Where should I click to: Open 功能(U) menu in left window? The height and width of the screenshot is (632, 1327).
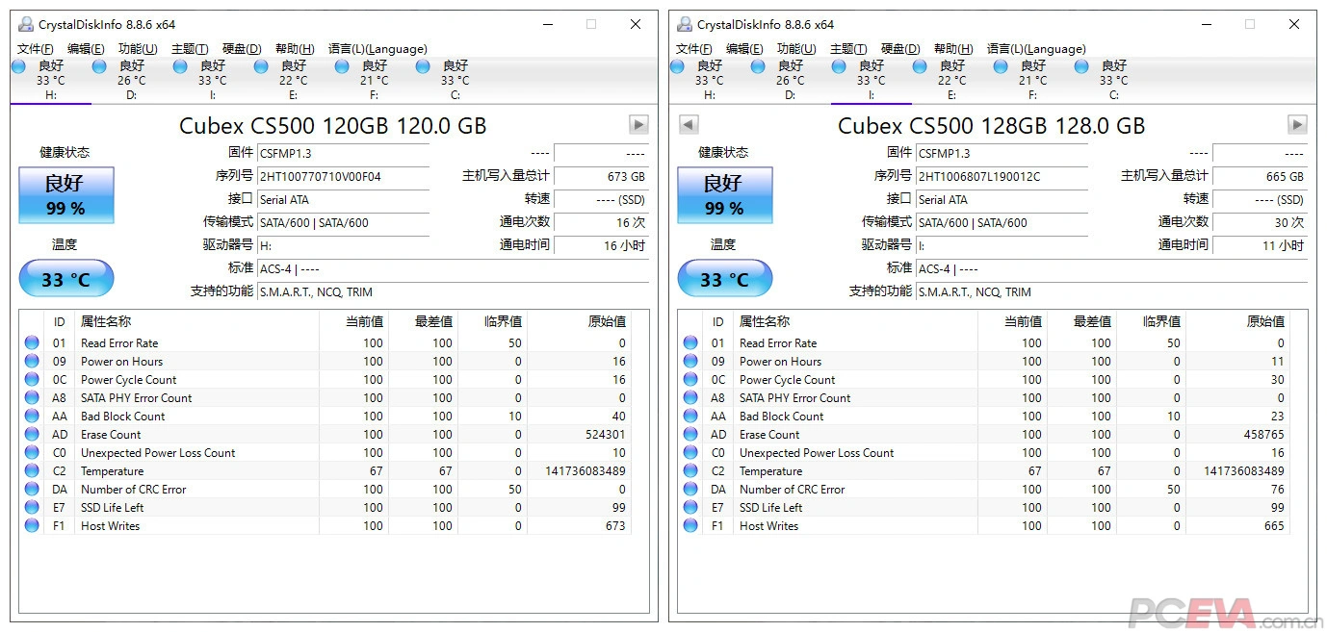[138, 49]
